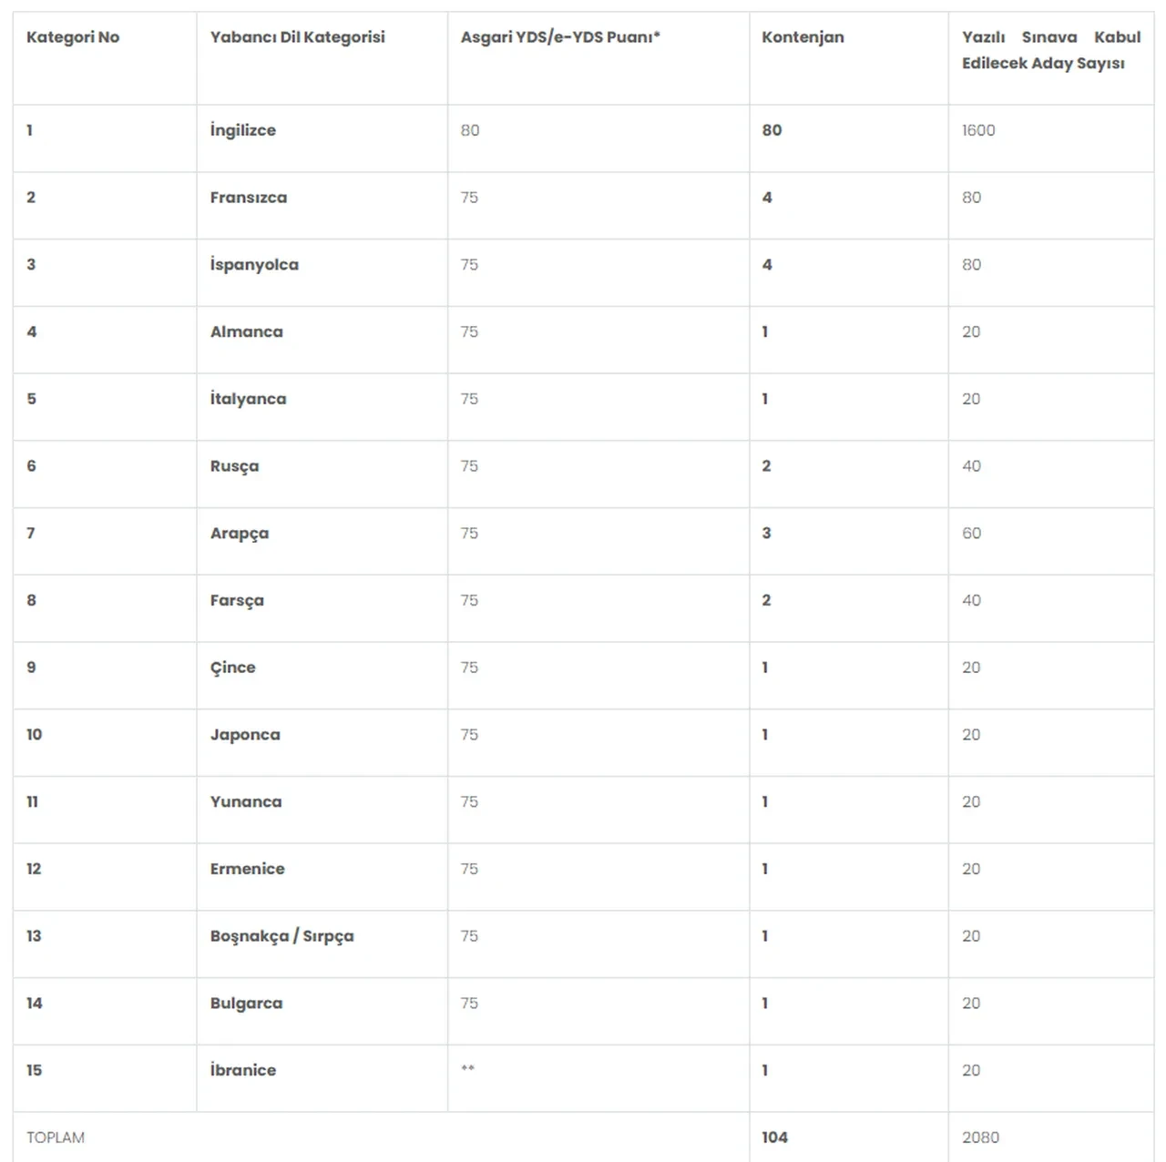The width and height of the screenshot is (1166, 1162).
Task: Click the TOPLAM row label
Action: (56, 1137)
